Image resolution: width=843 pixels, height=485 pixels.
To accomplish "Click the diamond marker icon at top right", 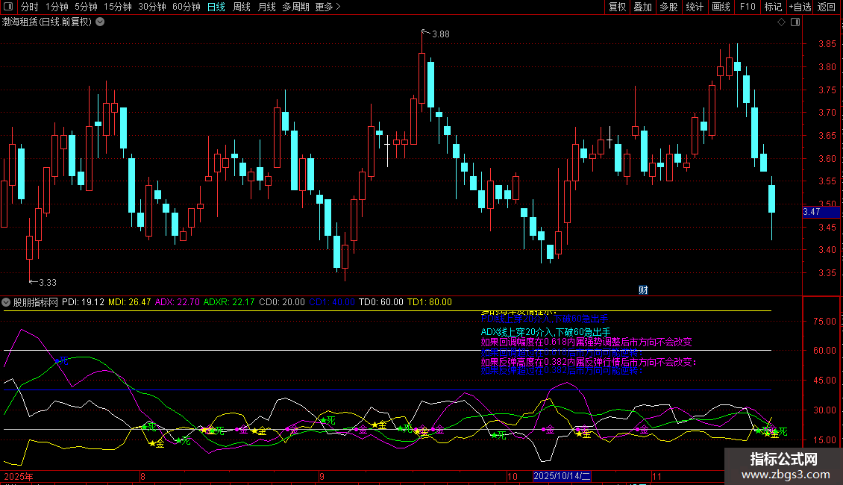I will 780,22.
